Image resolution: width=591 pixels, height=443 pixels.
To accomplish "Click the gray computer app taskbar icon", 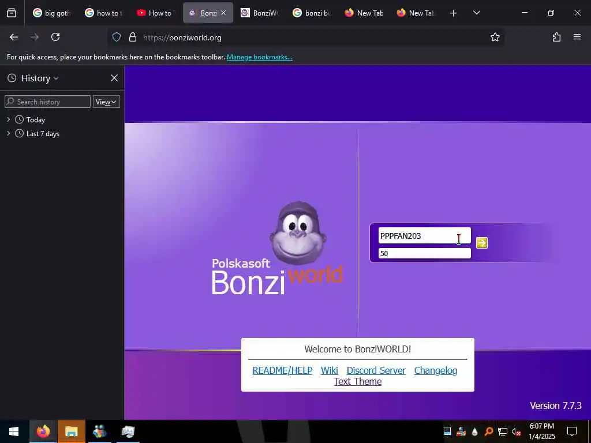I will tap(128, 431).
